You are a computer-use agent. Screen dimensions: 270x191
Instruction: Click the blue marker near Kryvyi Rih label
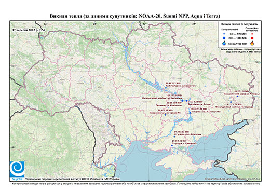click(166, 115)
